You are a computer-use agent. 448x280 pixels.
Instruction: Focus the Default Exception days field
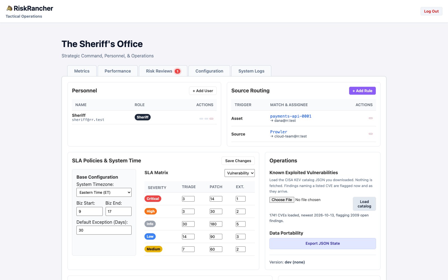coord(104,230)
